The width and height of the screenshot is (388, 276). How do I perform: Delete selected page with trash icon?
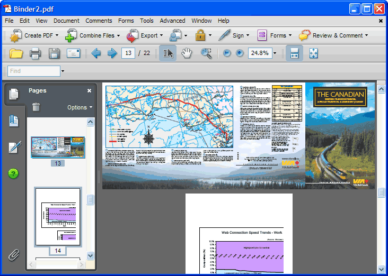pos(36,107)
